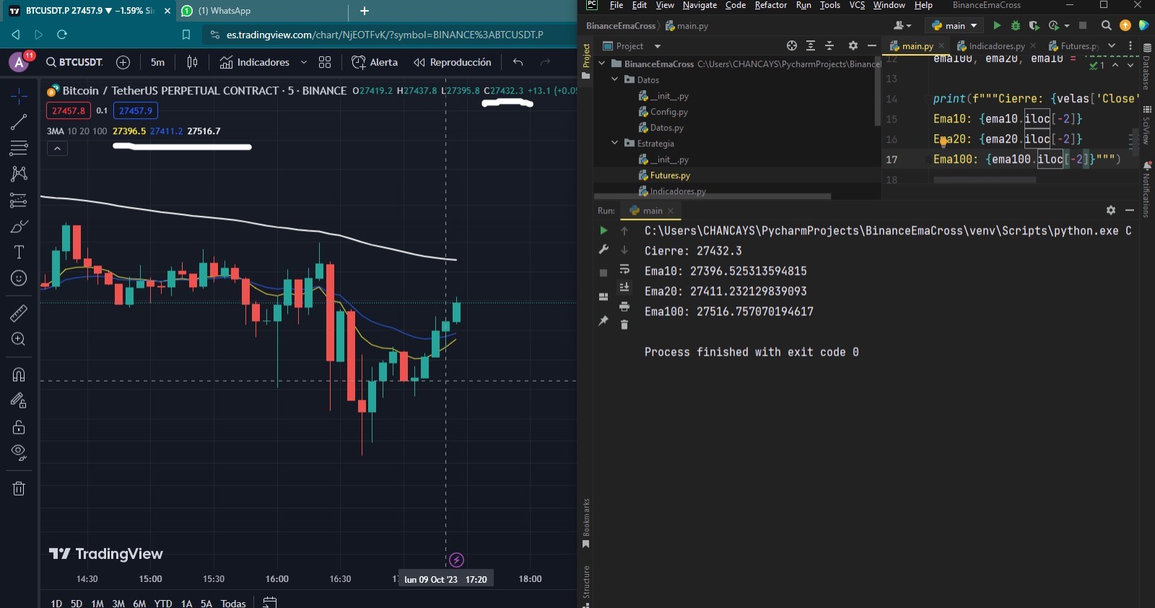Toggle stay in drawing mode

[x=19, y=401]
